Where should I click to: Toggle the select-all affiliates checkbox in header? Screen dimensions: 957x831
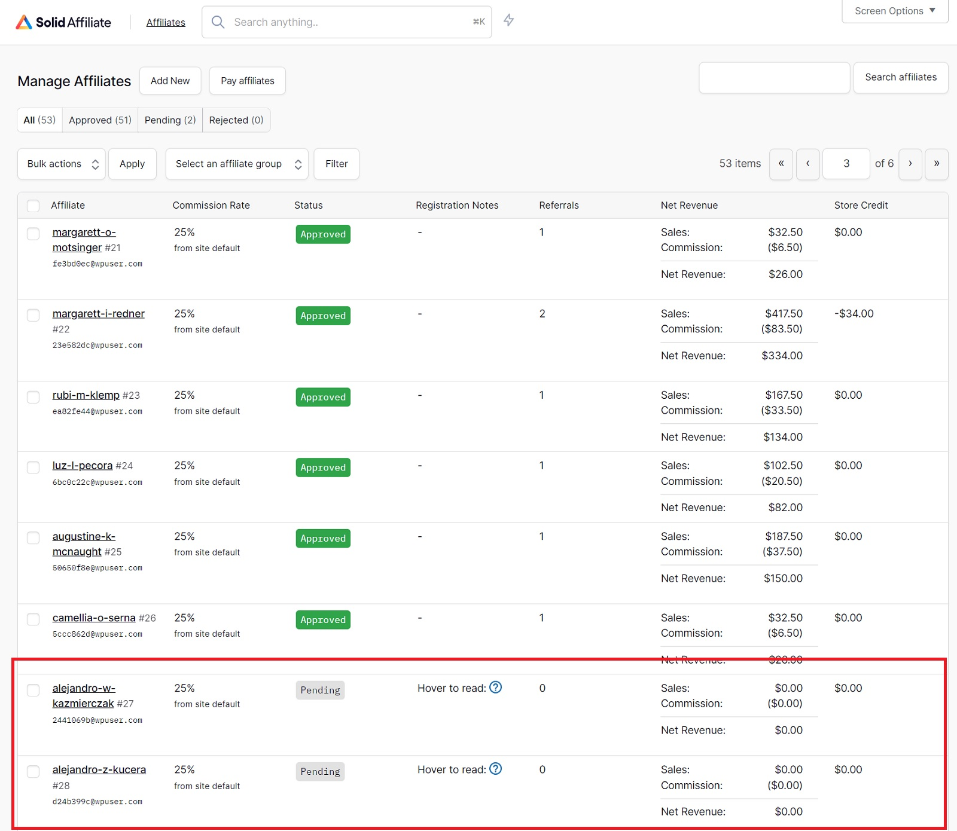[33, 206]
